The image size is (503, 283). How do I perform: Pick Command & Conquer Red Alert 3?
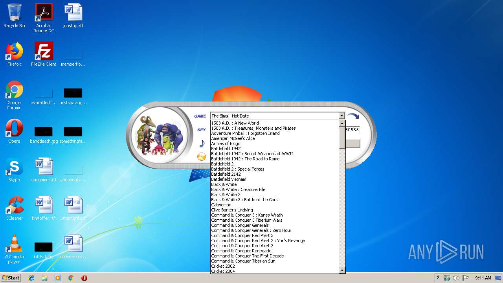click(275, 246)
